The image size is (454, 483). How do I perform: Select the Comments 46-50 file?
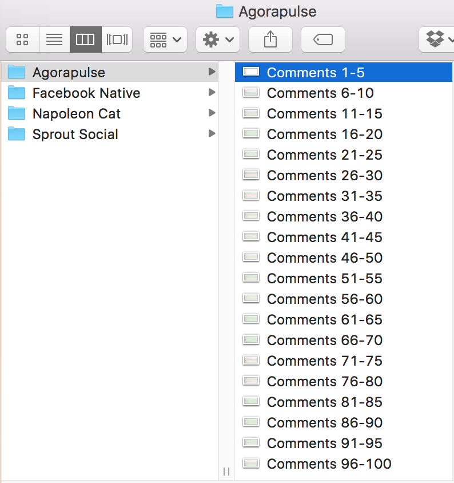[x=324, y=258]
